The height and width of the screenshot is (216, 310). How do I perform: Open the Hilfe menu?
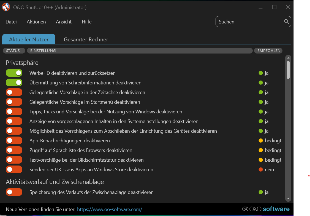[x=87, y=22]
